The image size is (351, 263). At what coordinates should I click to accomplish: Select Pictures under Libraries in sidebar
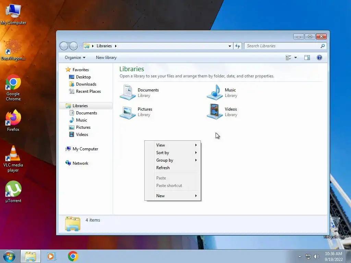[83, 127]
